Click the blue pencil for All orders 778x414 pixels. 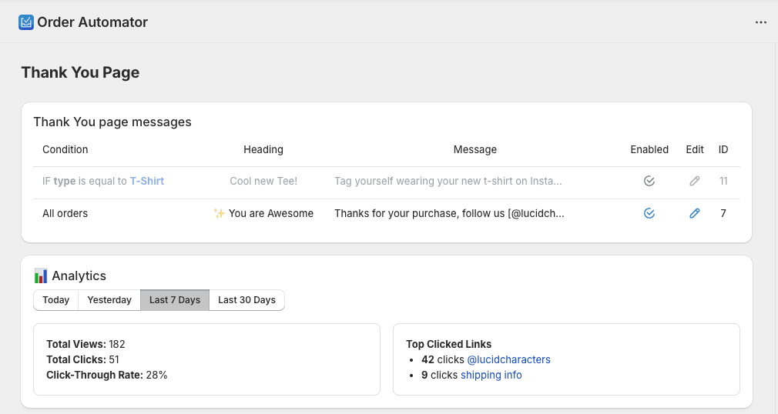695,213
